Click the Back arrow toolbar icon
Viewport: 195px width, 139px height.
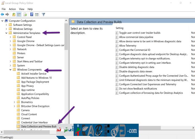3,14
